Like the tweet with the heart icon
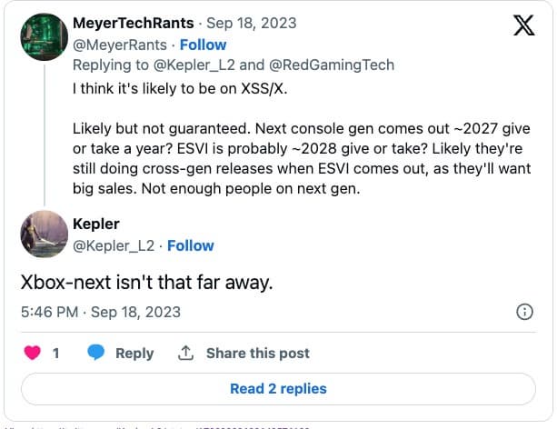 coord(33,353)
